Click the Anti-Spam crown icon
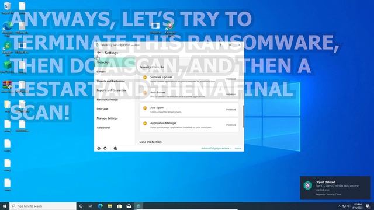Viewport: 374px width, 210px height. [145, 108]
